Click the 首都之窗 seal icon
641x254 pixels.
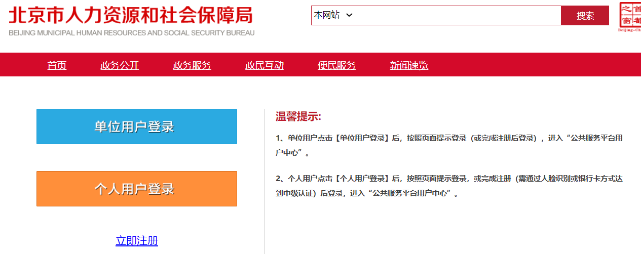pos(629,17)
